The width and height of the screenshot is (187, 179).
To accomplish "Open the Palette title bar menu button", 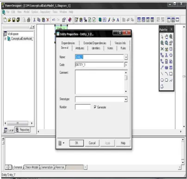I will coord(171,30).
